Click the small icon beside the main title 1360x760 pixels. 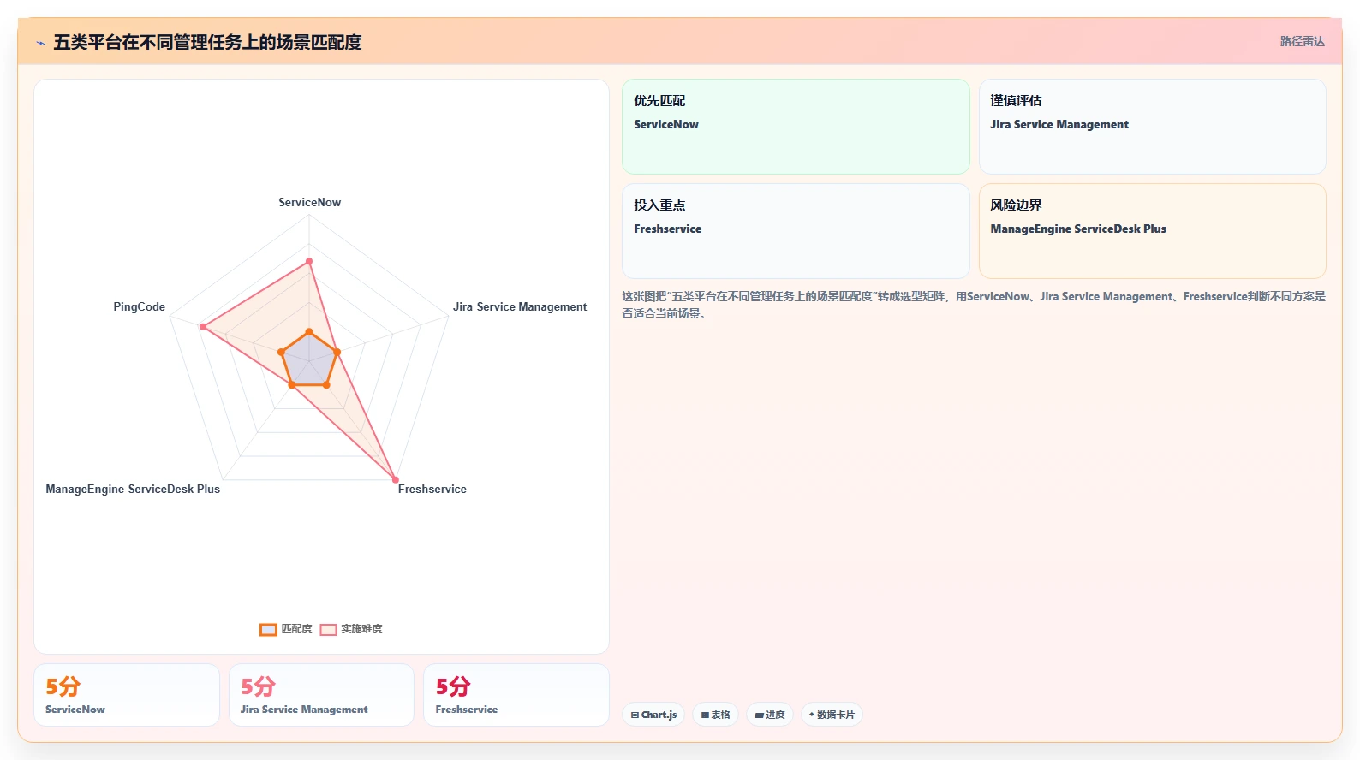point(40,43)
